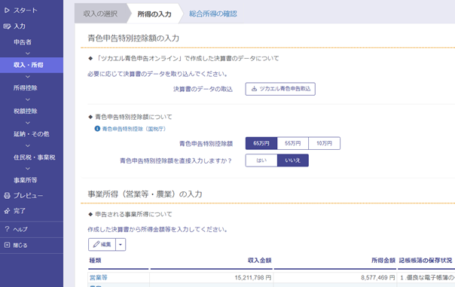This screenshot has height=287, width=455.
Task: Click the スタート play icon in sidebar
Action: pos(7,11)
